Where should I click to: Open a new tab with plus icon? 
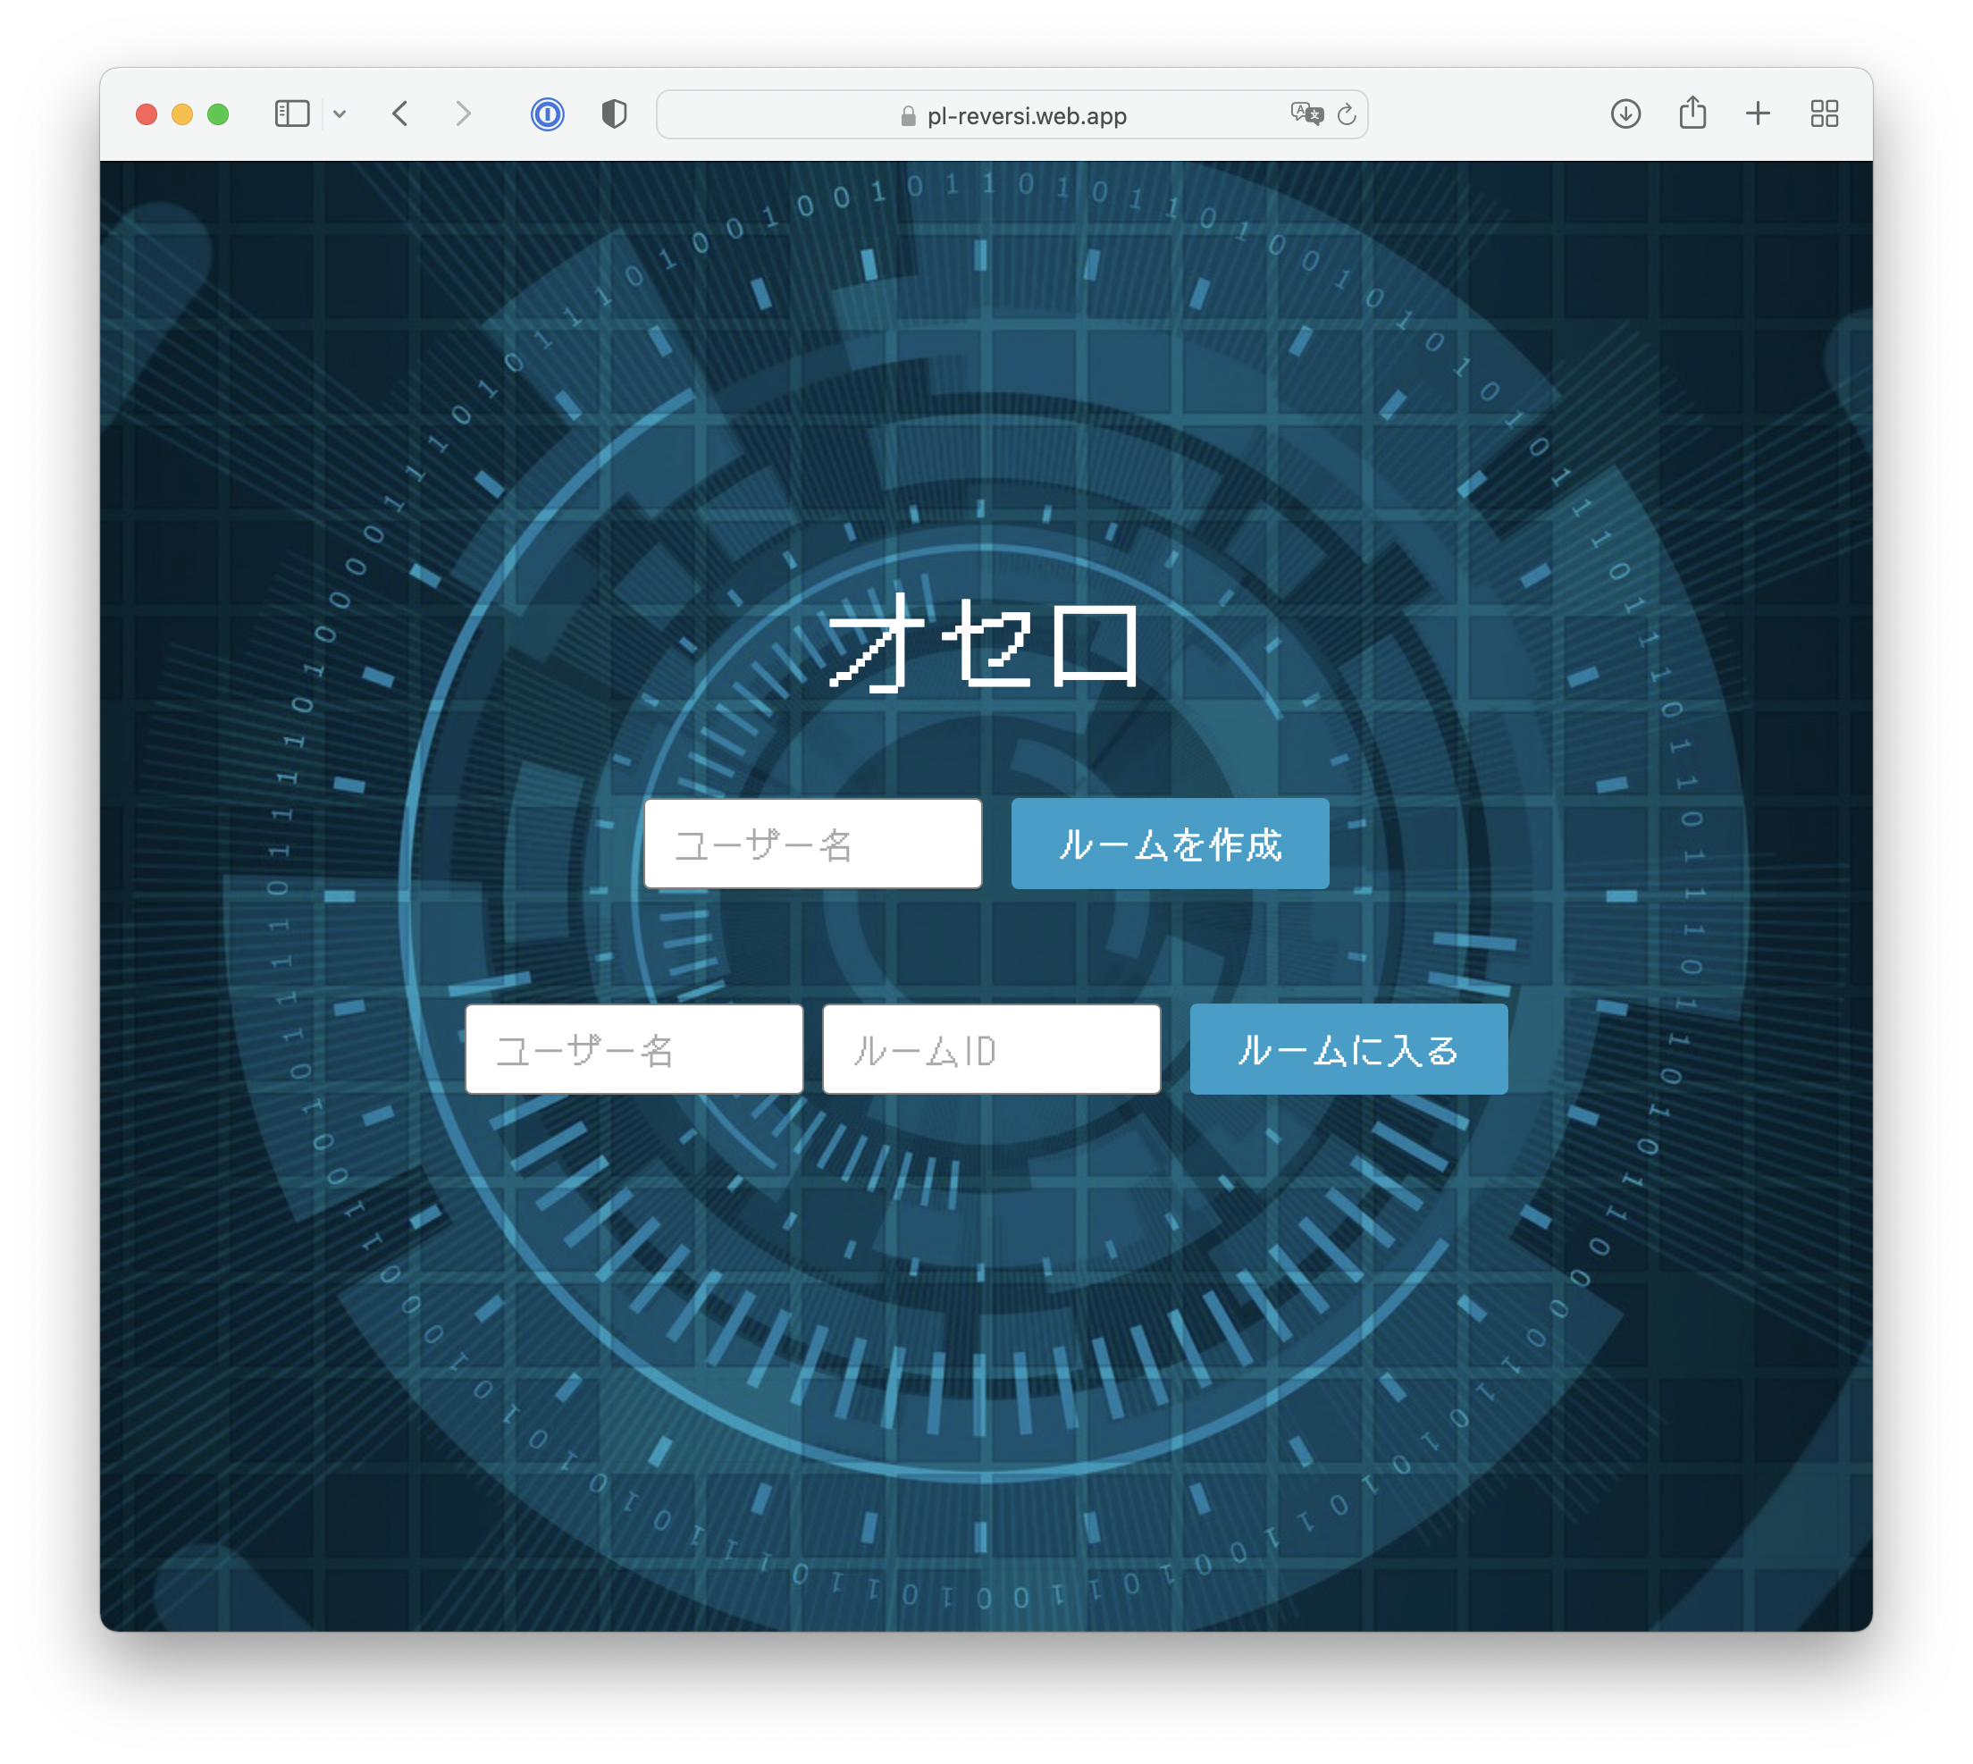click(1758, 114)
